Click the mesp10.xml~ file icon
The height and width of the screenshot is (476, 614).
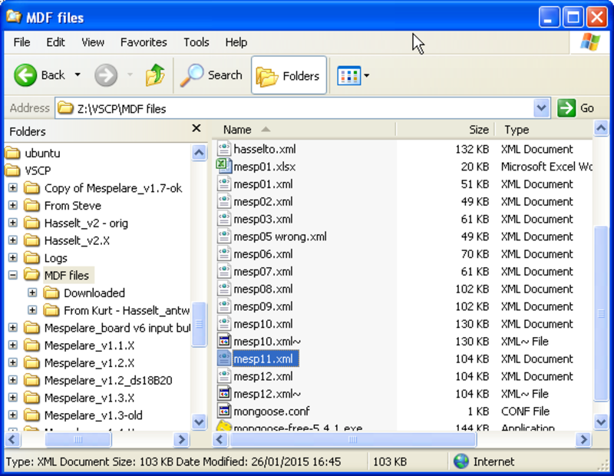coord(223,341)
